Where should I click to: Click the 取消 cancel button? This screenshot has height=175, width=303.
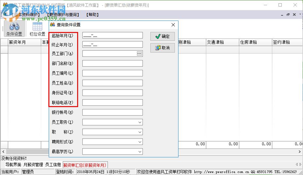point(162,48)
